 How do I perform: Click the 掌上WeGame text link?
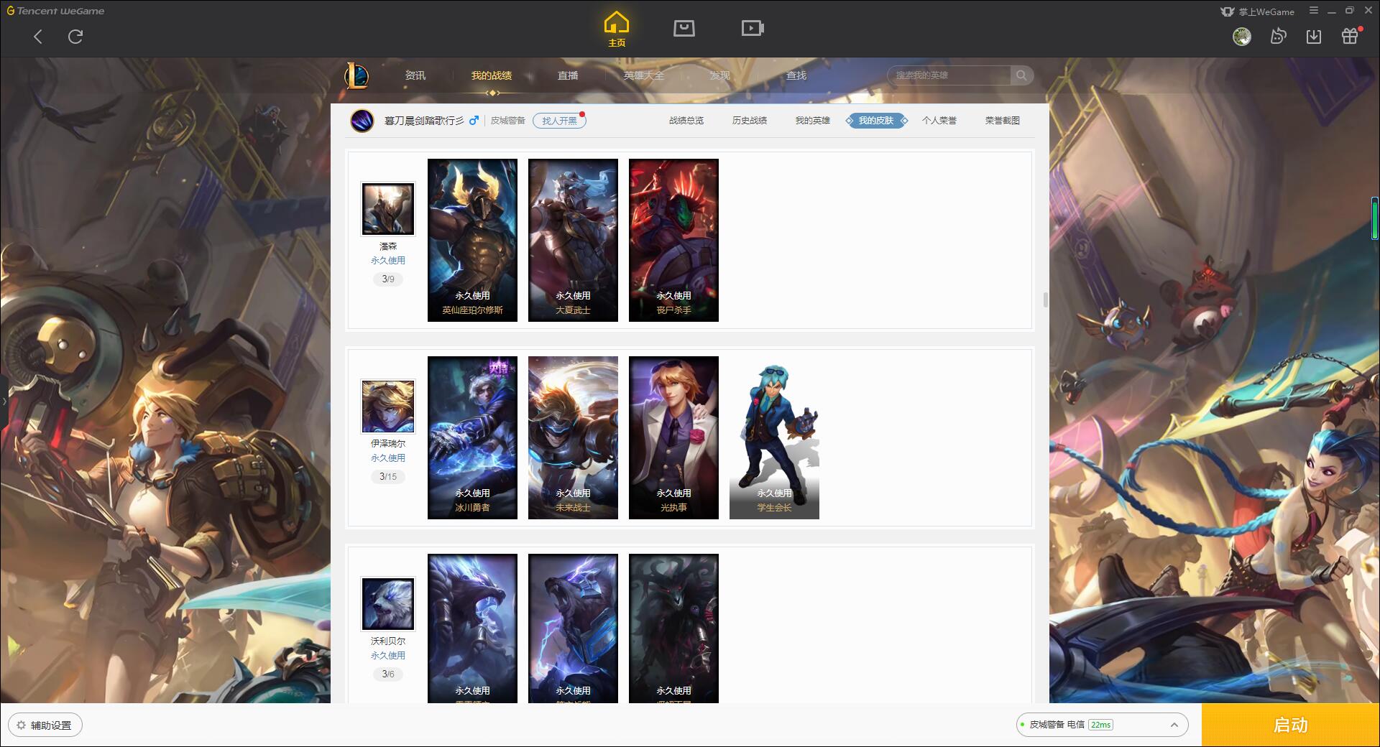click(x=1266, y=11)
